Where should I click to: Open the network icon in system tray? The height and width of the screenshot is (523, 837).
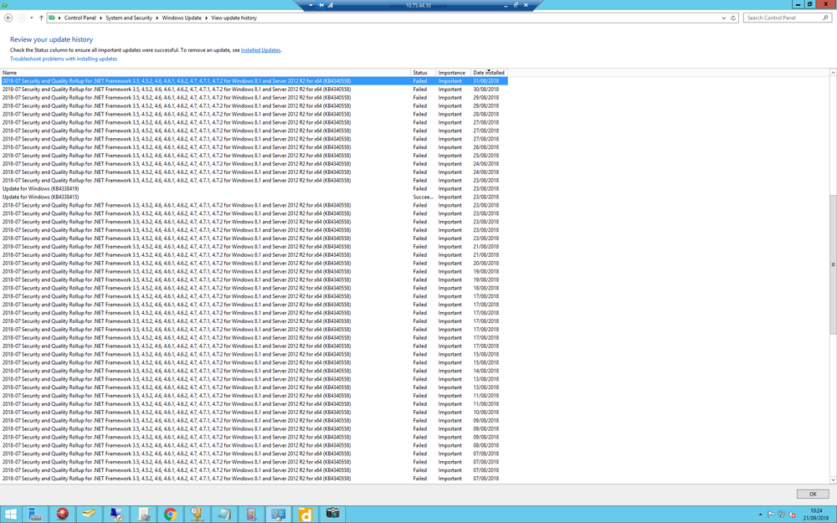click(782, 515)
